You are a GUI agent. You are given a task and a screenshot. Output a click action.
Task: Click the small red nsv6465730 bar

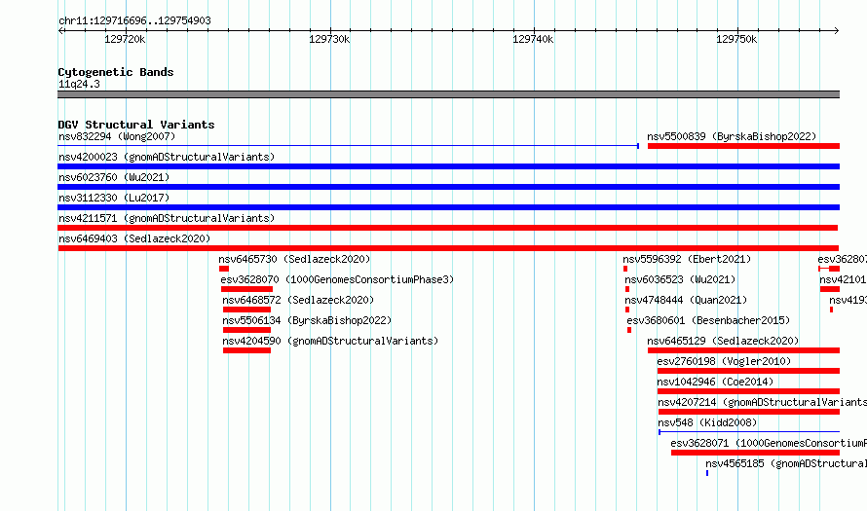point(224,269)
